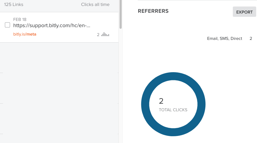This screenshot has width=257, height=143.
Task: Click the referrer count 2 next to Direct
Action: click(x=251, y=39)
